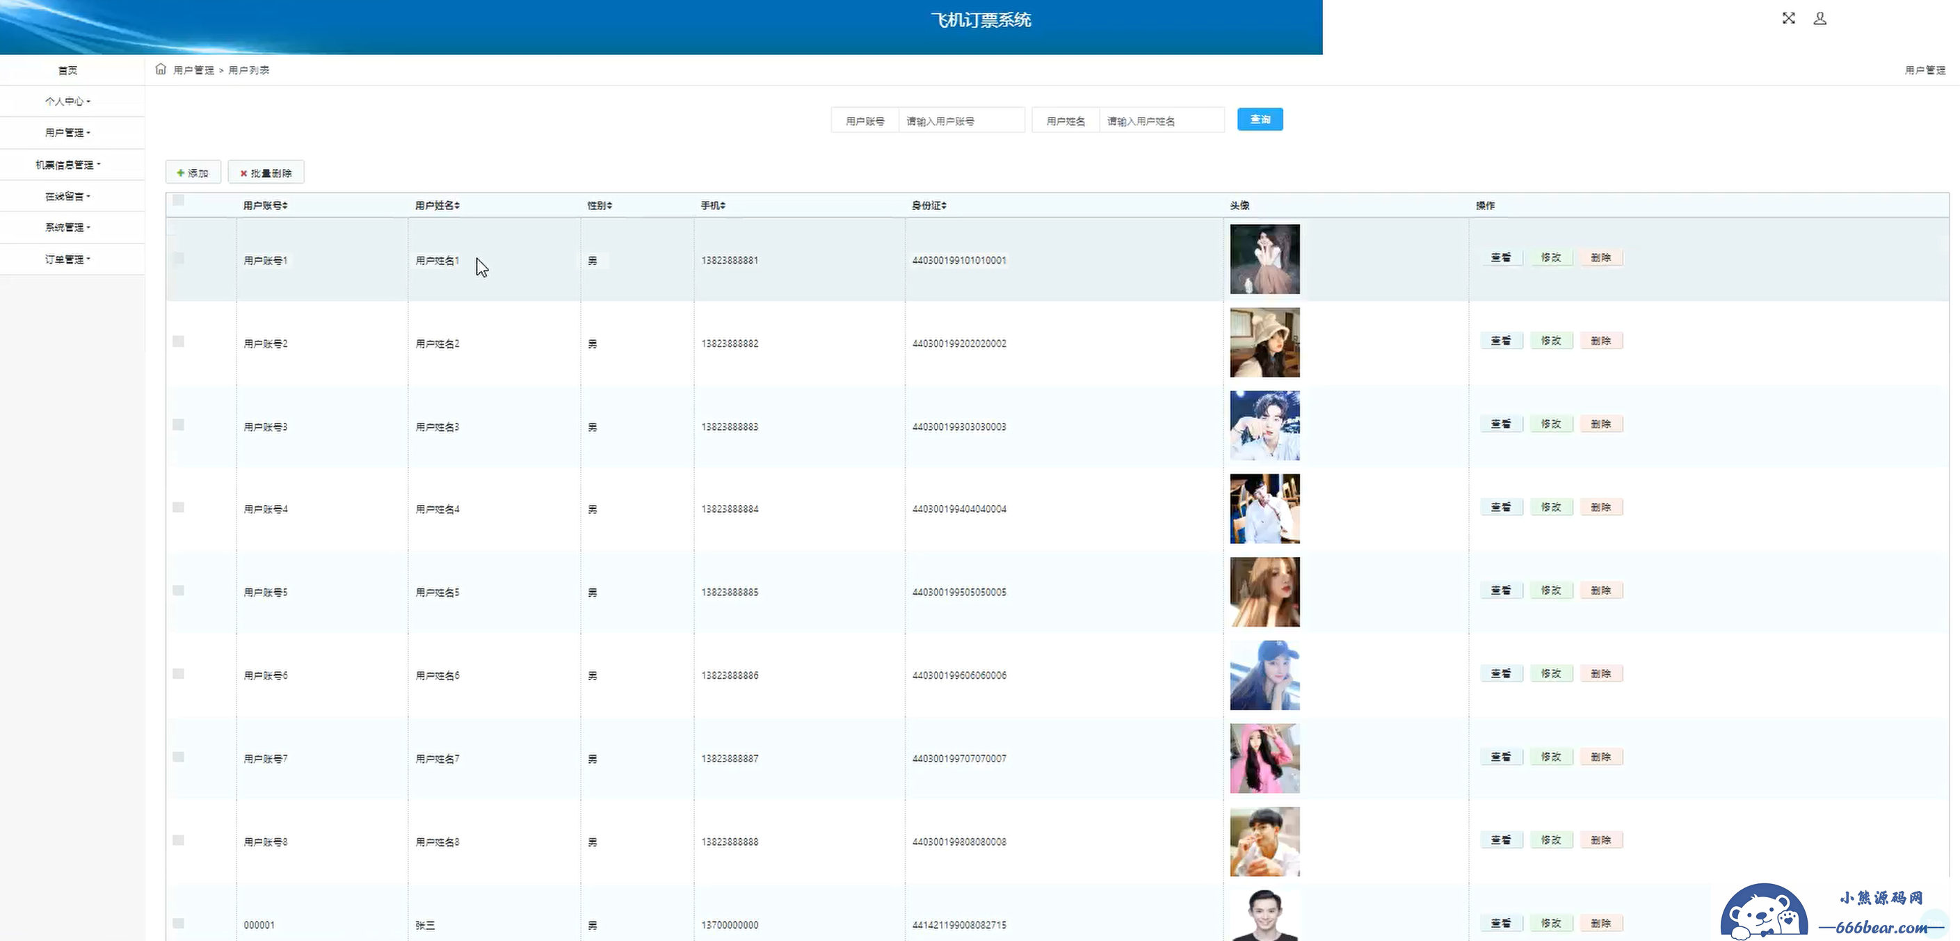Expand 机票信息管理 sidebar menu
Image resolution: width=1960 pixels, height=941 pixels.
click(67, 164)
